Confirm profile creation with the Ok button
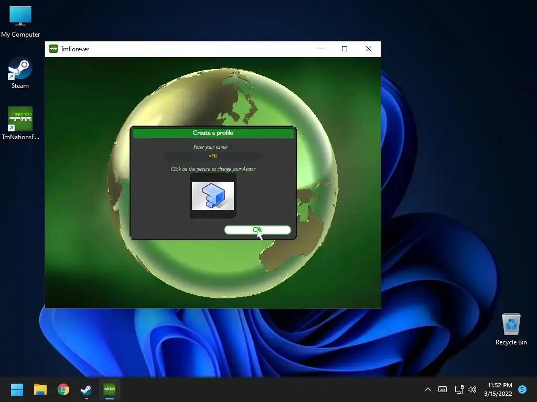This screenshot has height=402, width=537. [x=257, y=230]
